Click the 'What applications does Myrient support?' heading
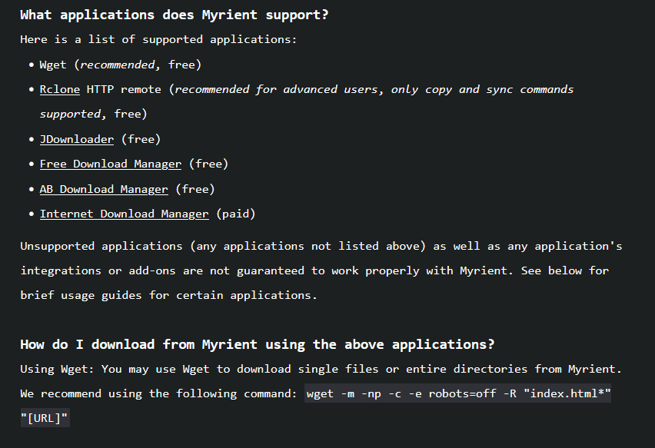This screenshot has width=655, height=448. click(175, 15)
